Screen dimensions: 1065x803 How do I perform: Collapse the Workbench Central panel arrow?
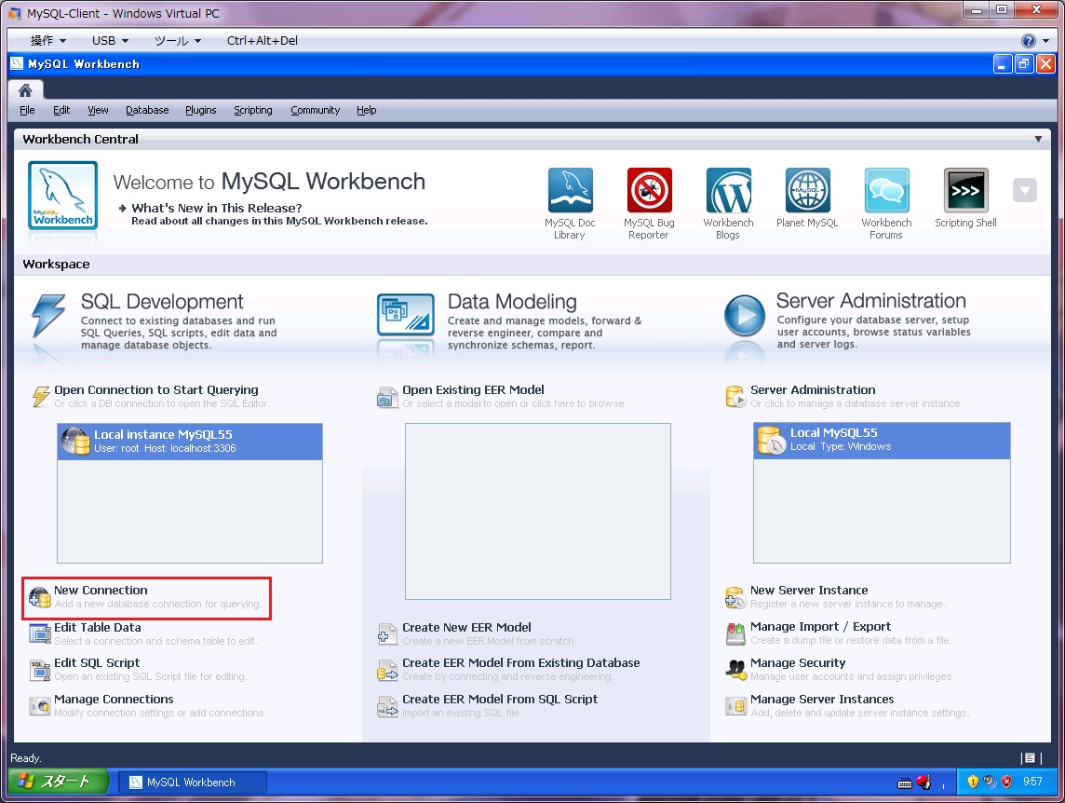click(x=1038, y=140)
